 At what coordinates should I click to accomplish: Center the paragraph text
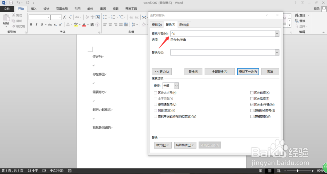coord(110,24)
